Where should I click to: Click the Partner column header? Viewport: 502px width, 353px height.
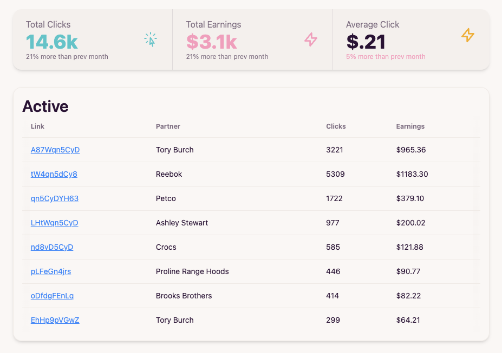click(x=168, y=126)
